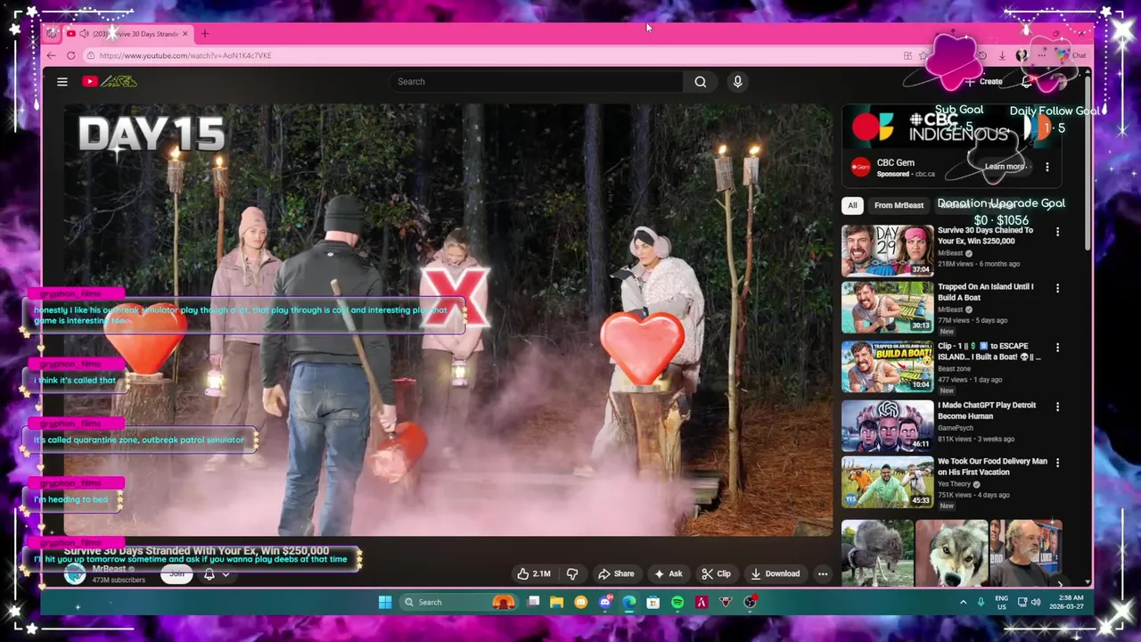Show hidden system tray icons chevron
Screen dimensions: 1141x642
click(x=963, y=602)
